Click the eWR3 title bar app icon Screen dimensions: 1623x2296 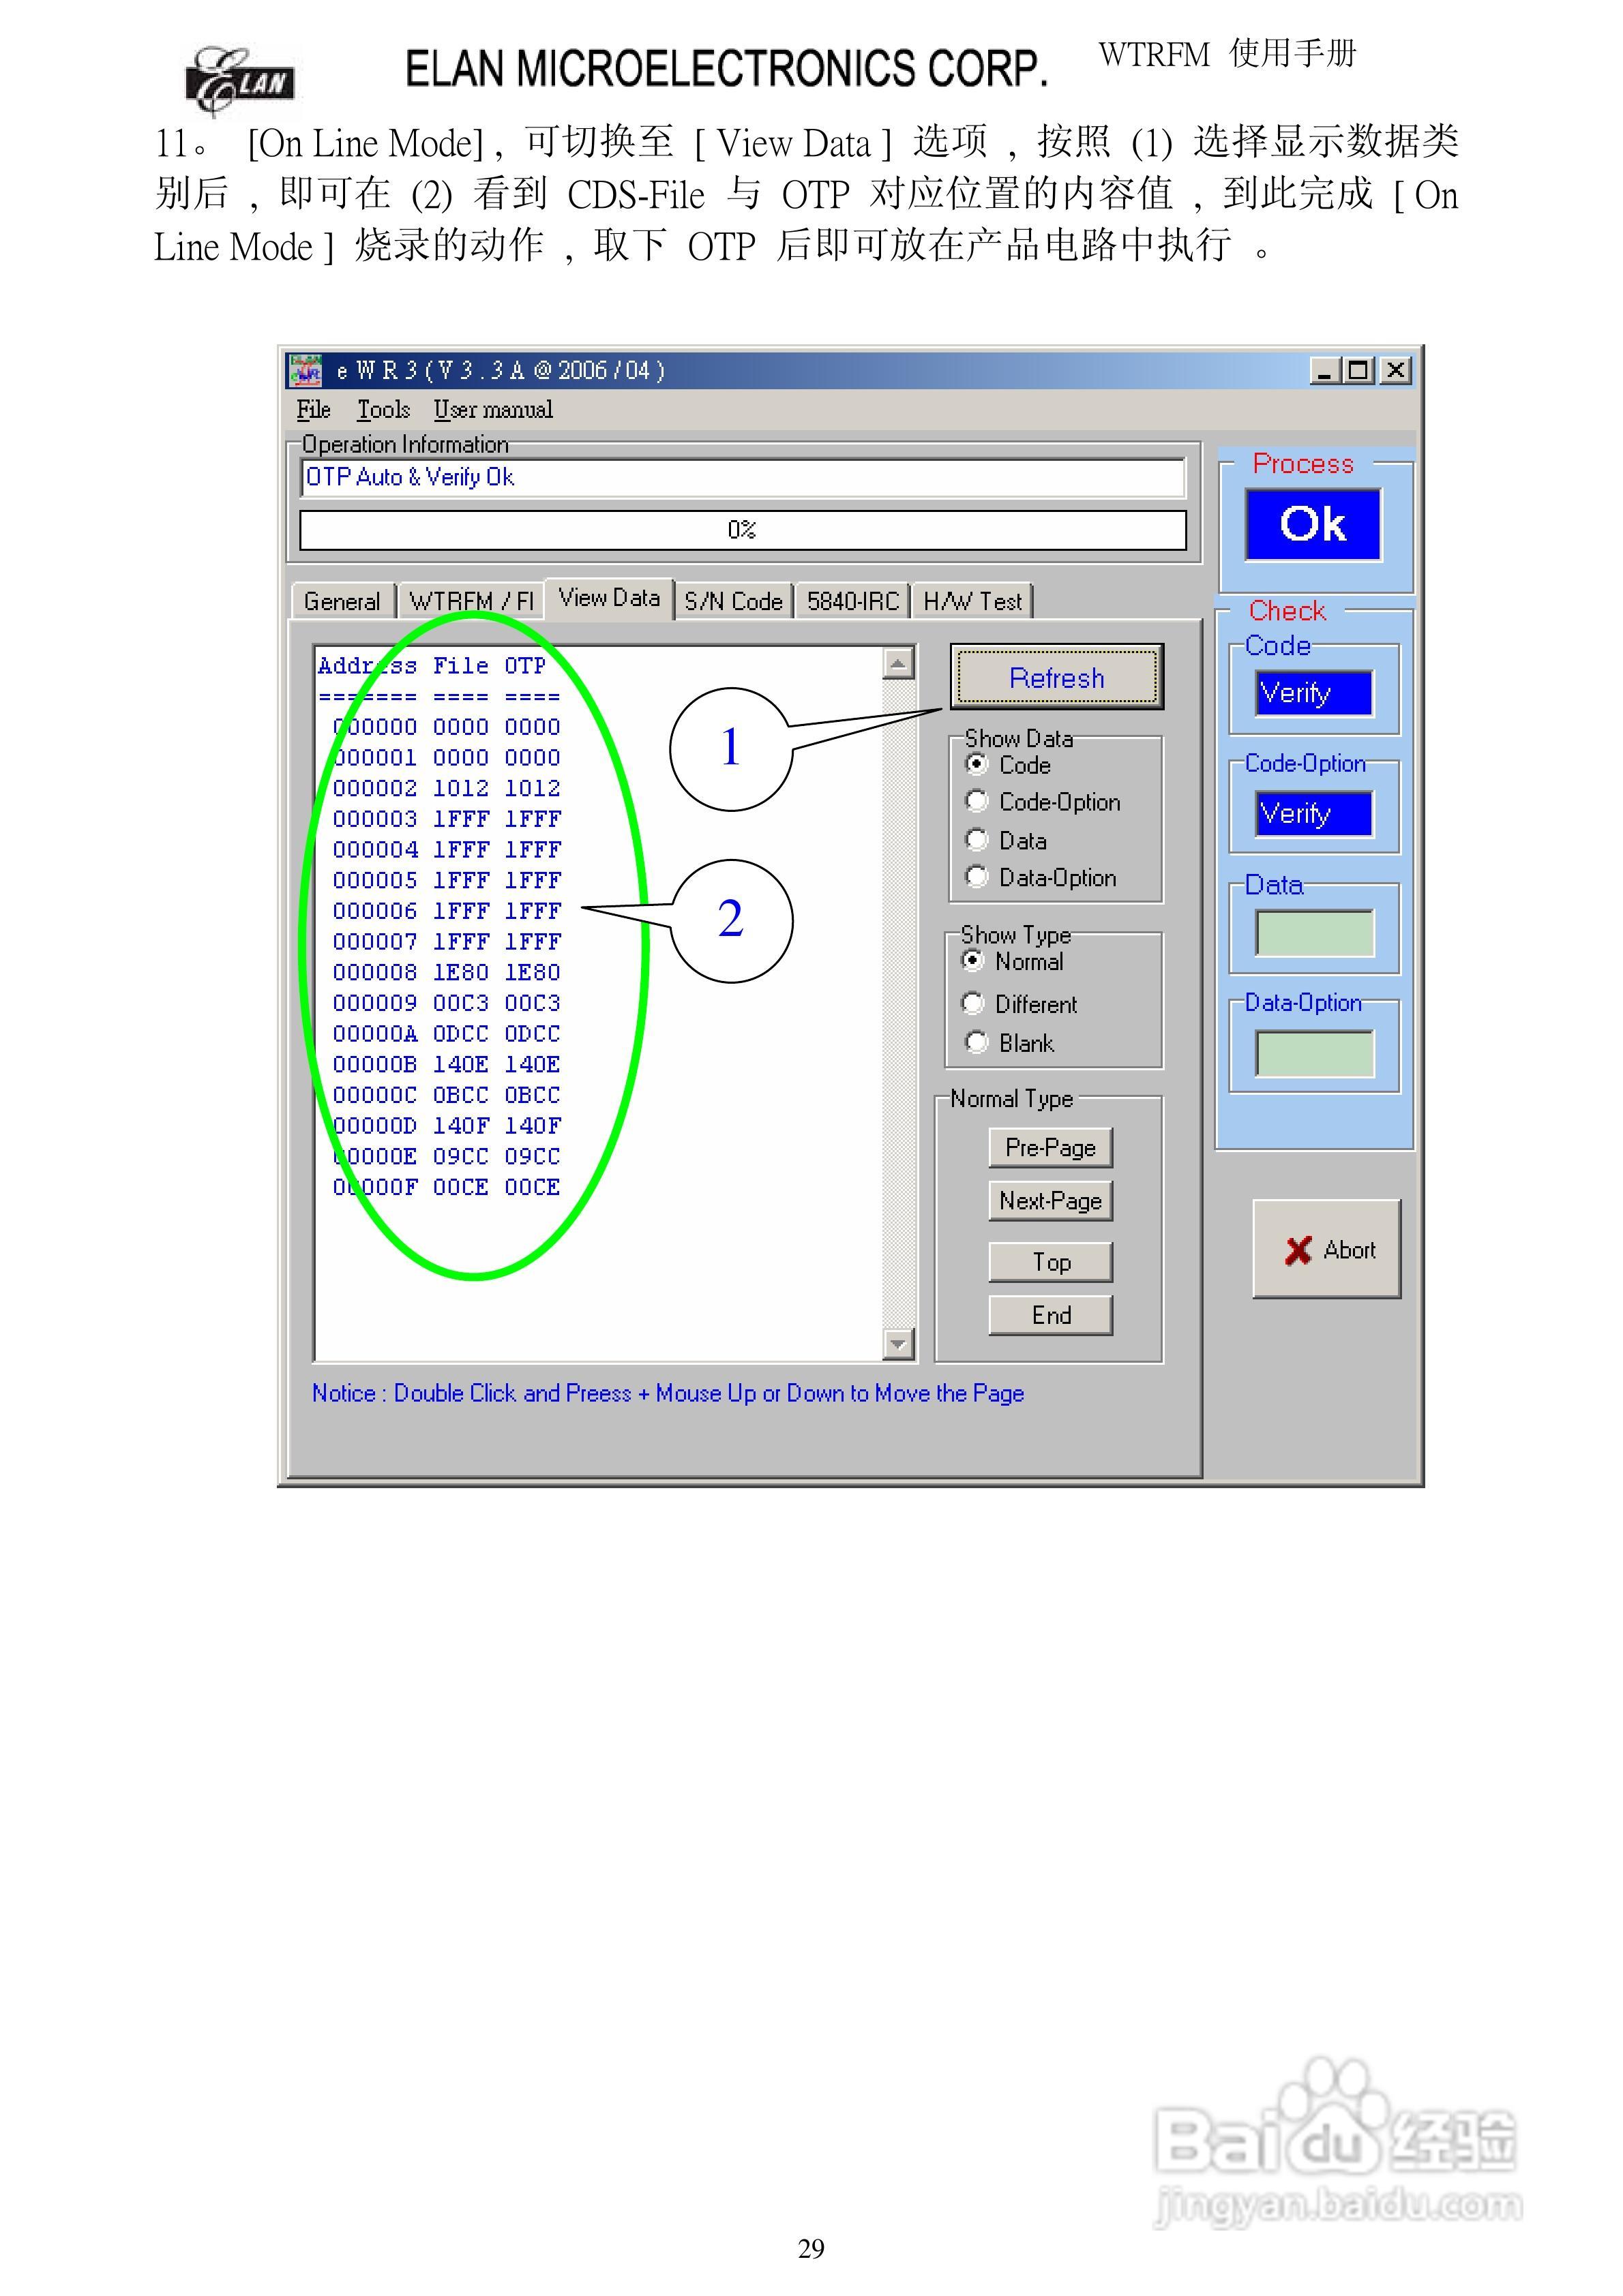tap(306, 371)
